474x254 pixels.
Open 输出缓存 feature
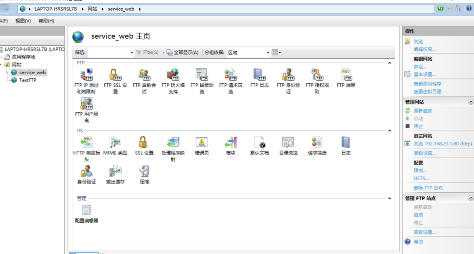tap(115, 174)
